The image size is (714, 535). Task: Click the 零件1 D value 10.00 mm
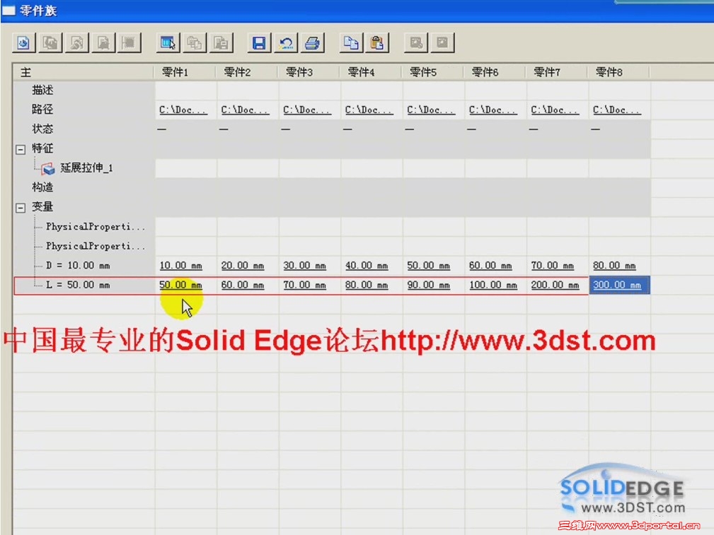tap(180, 266)
